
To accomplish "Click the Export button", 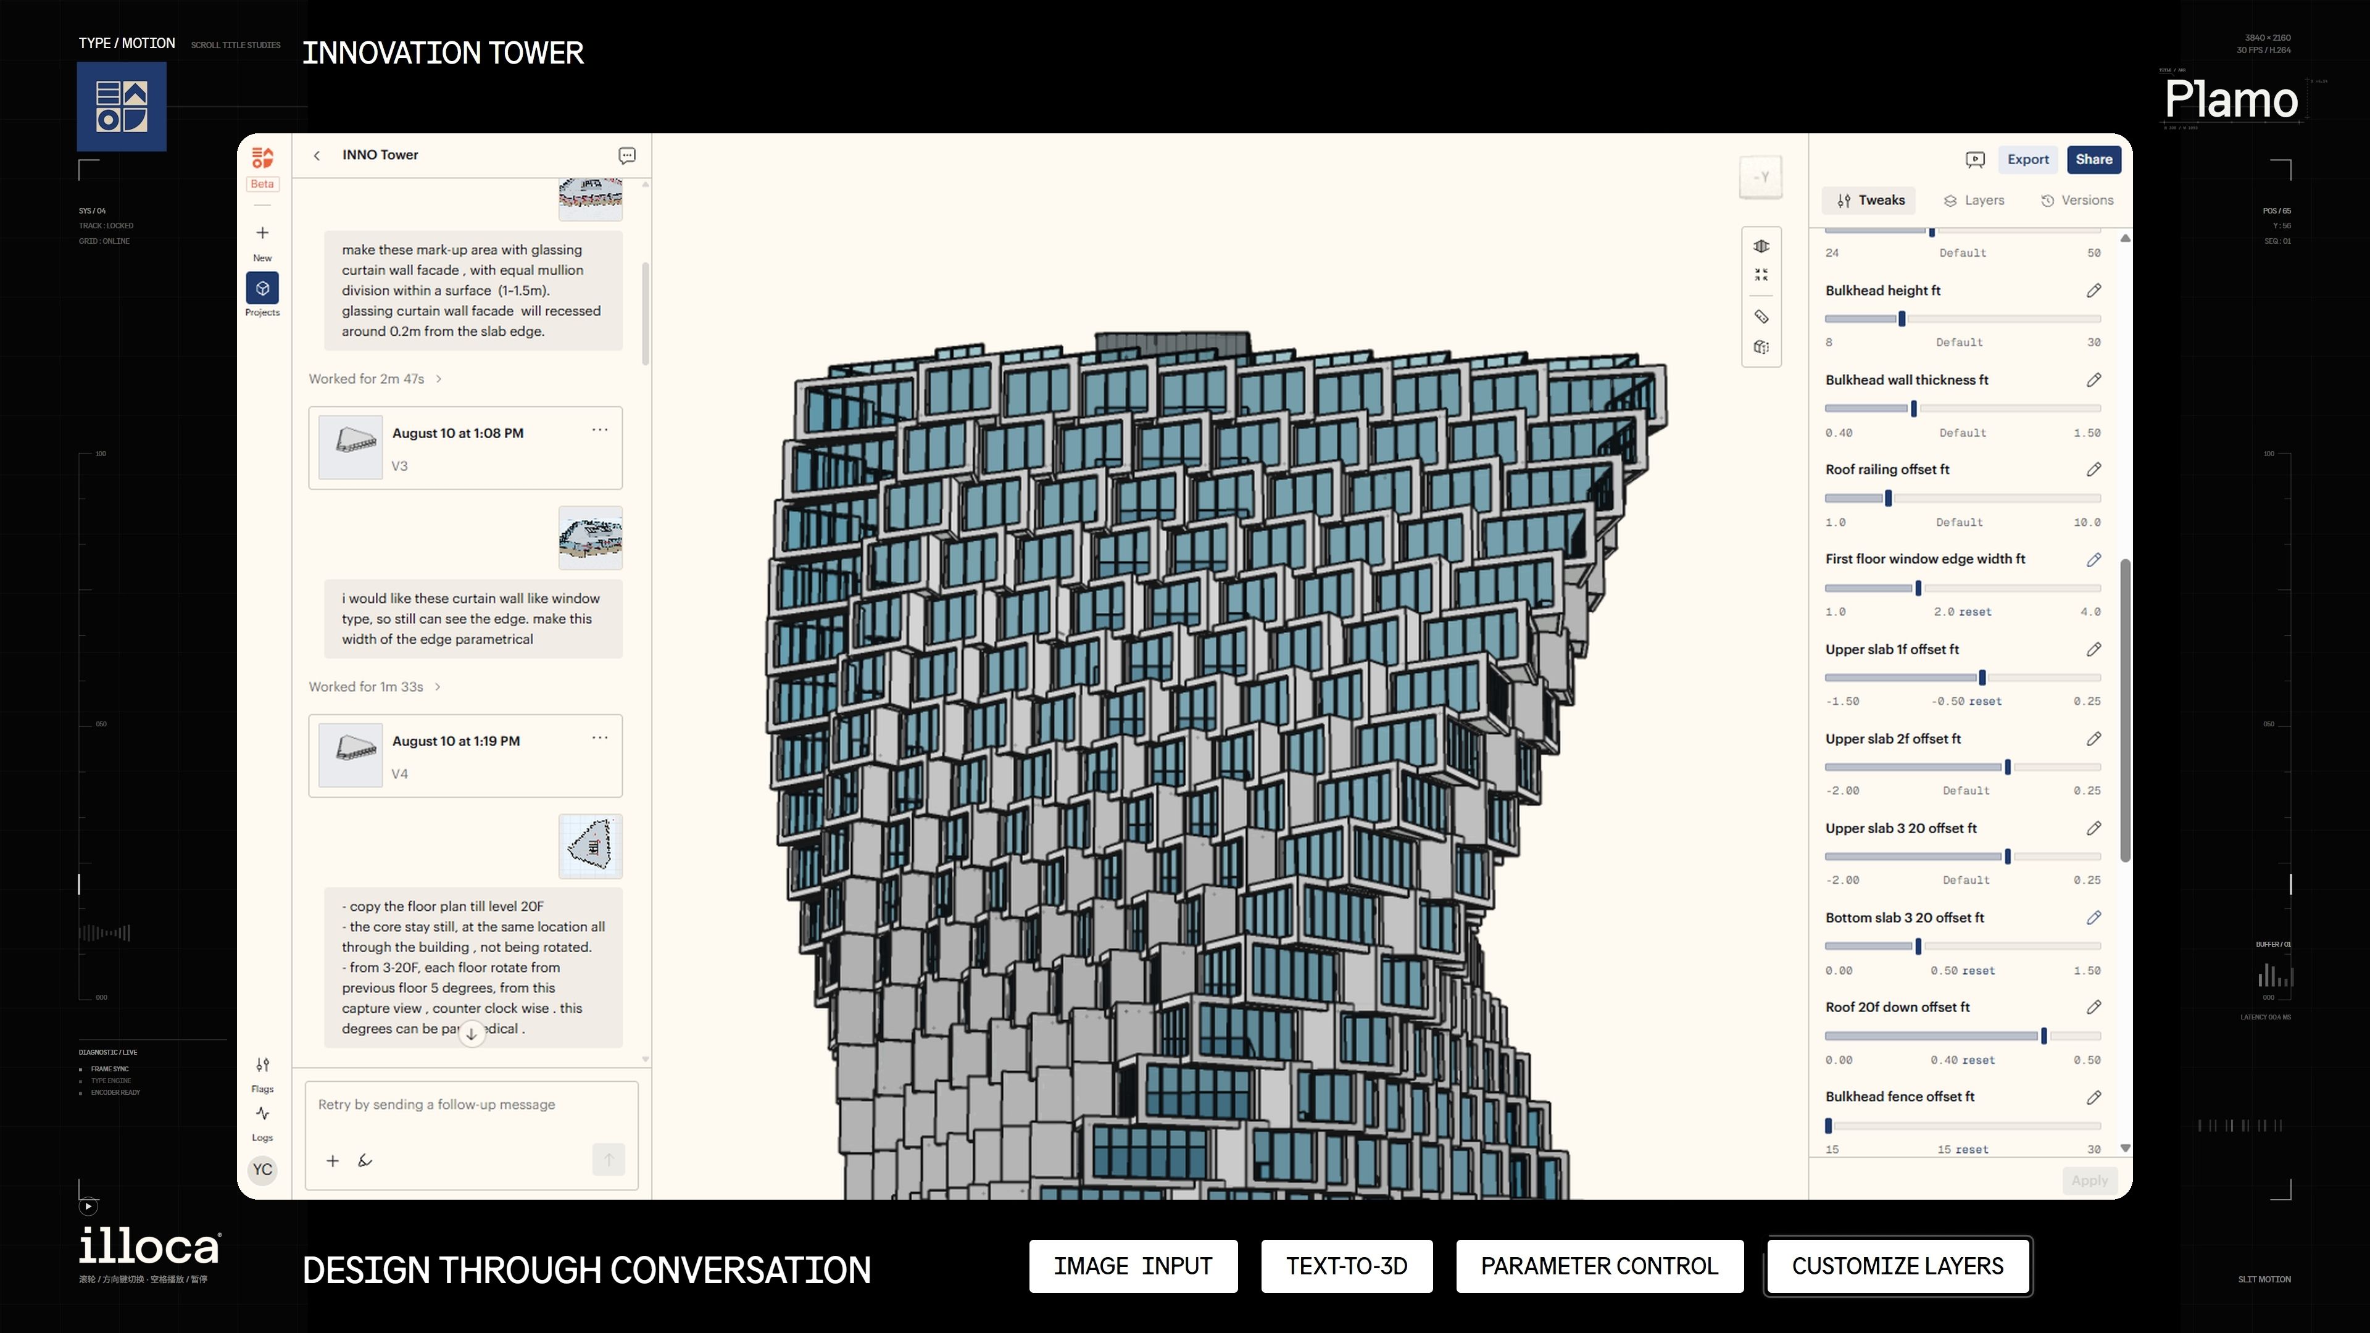I will coord(2027,159).
